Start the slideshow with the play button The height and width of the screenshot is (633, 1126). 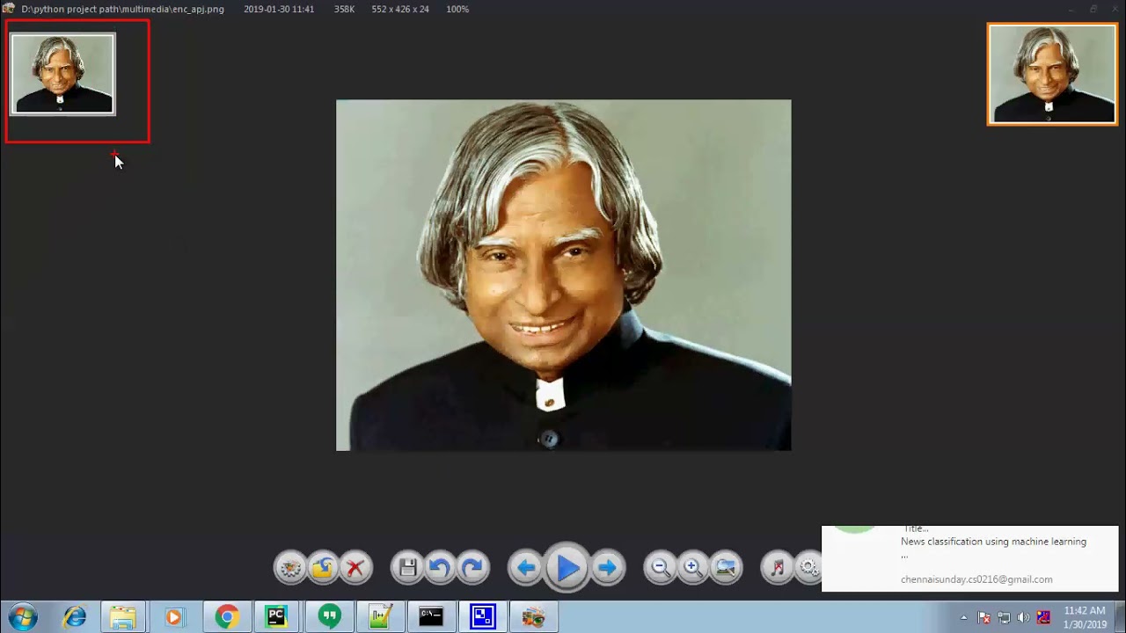[x=567, y=569]
